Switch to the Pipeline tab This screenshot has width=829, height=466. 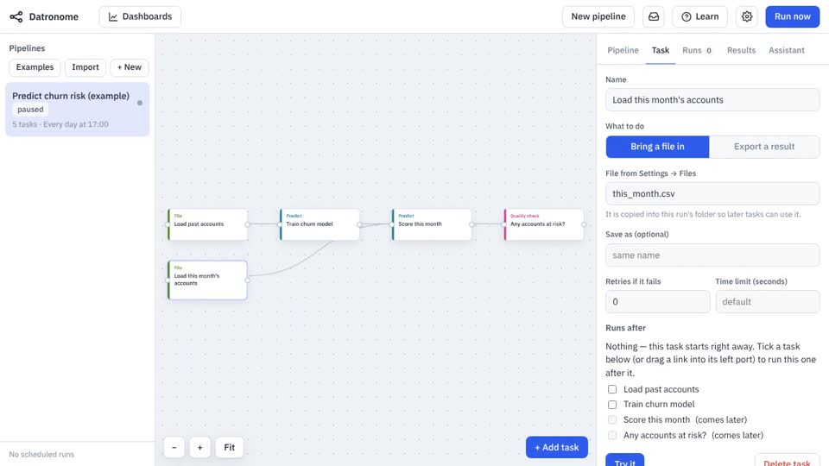click(x=623, y=50)
